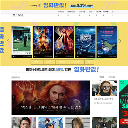Image resolution: width=128 pixels, height=128 pixels.
Task: Click the 예매율 percentage on the 로켓맨 poster
Action: click(91, 57)
